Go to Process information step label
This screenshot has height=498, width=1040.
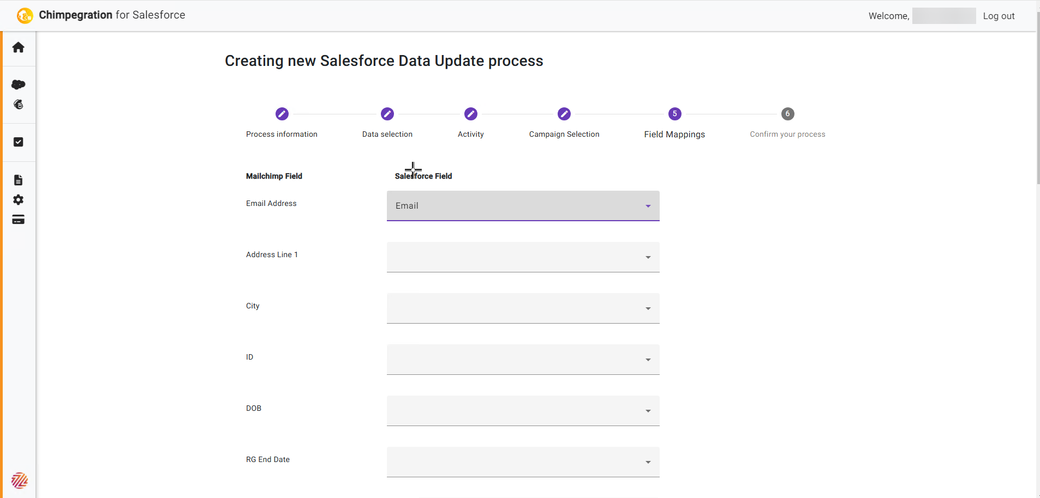click(282, 134)
